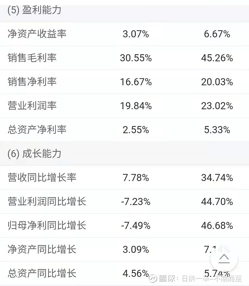Select the 34.74% revenue growth value

[217, 177]
